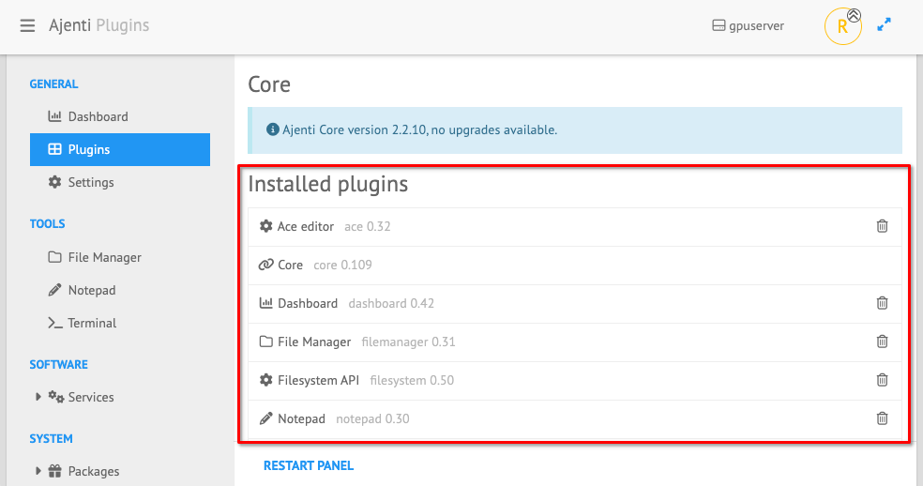Image resolution: width=923 pixels, height=486 pixels.
Task: Click the File Manager plugin folder icon
Action: click(x=266, y=342)
